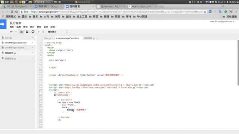Click the project title 我的專案
239x134 pixels.
(x=16, y=23)
